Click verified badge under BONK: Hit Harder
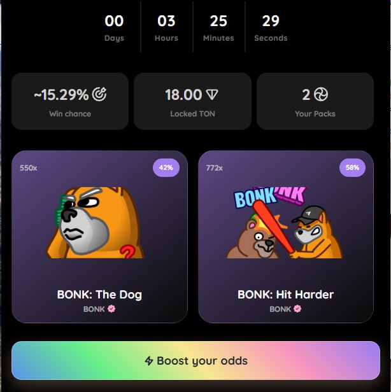The image size is (391, 392). tap(297, 309)
